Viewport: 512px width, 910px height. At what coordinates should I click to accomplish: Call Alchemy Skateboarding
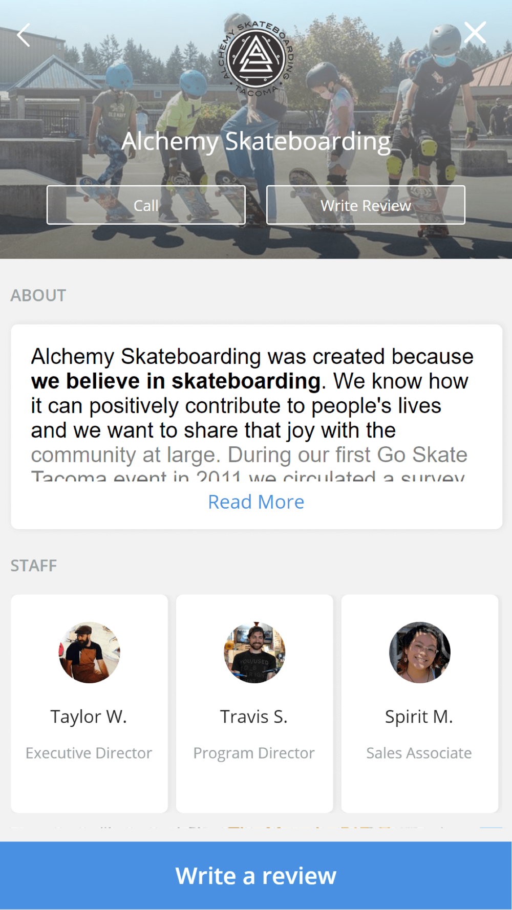click(x=146, y=205)
